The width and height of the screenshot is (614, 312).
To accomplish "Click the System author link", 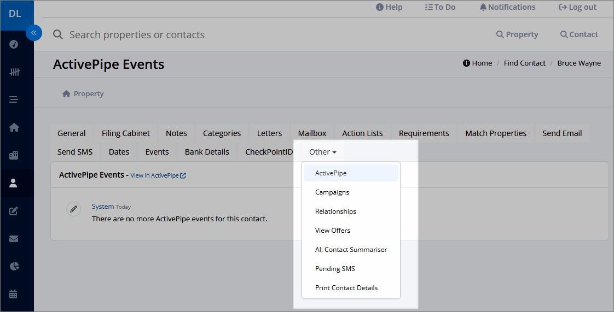I will (x=103, y=207).
